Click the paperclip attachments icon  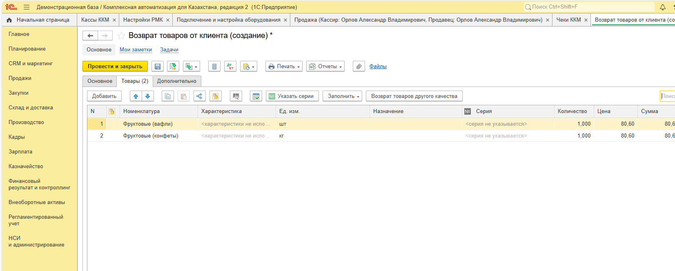(x=359, y=67)
